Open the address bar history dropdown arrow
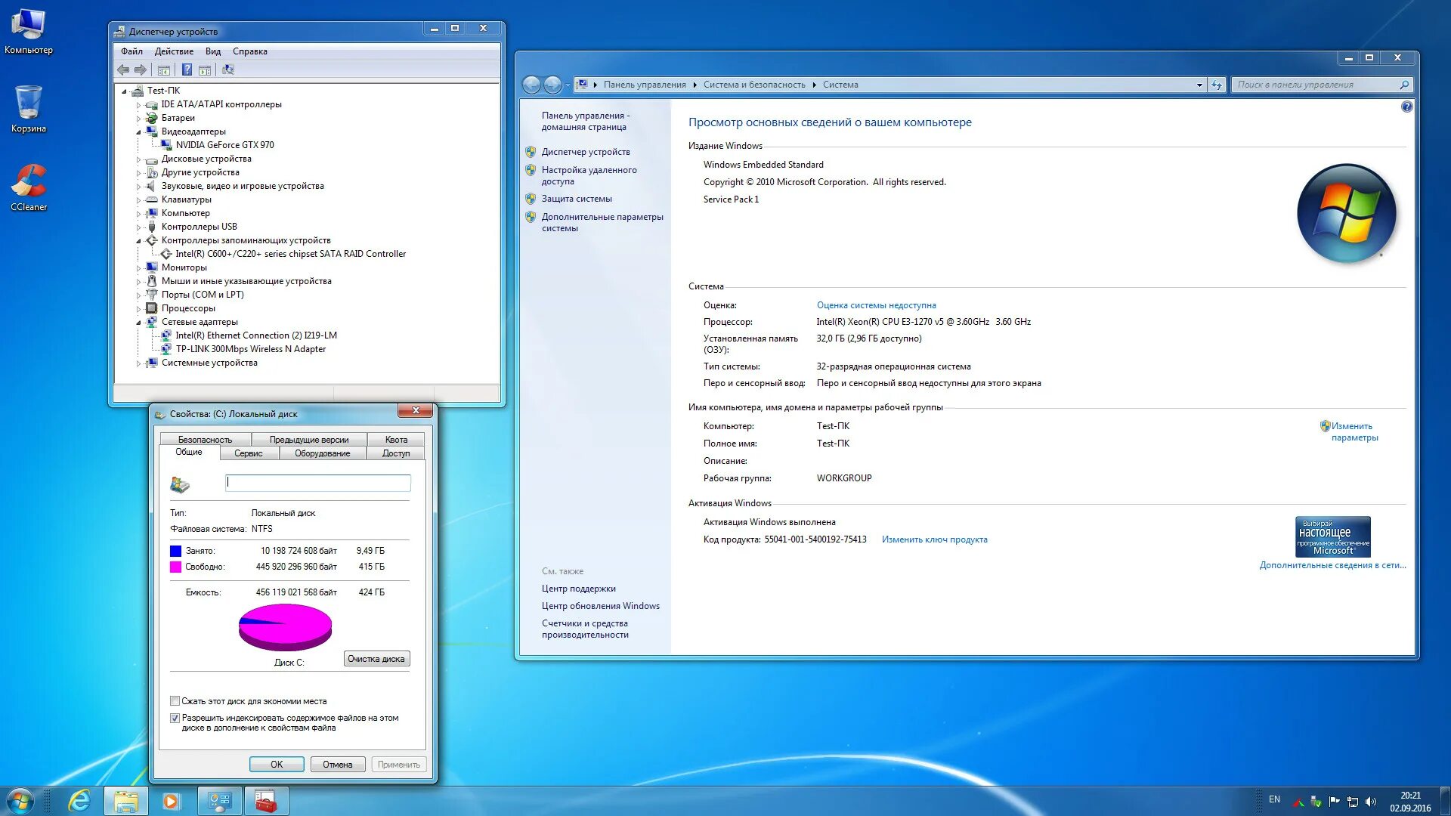 (1199, 85)
